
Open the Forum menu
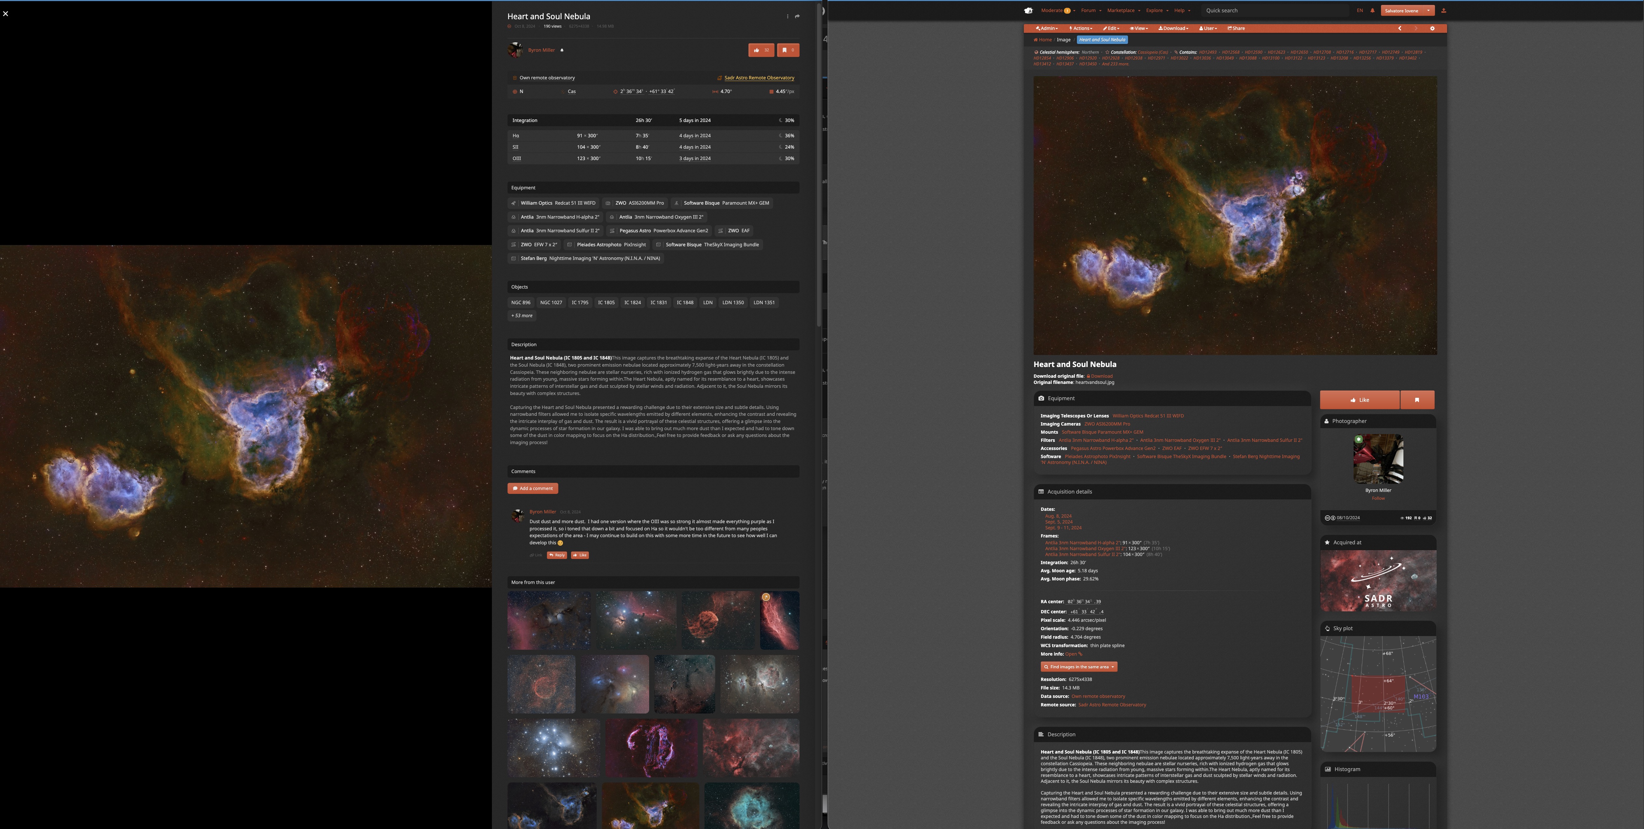click(1091, 10)
